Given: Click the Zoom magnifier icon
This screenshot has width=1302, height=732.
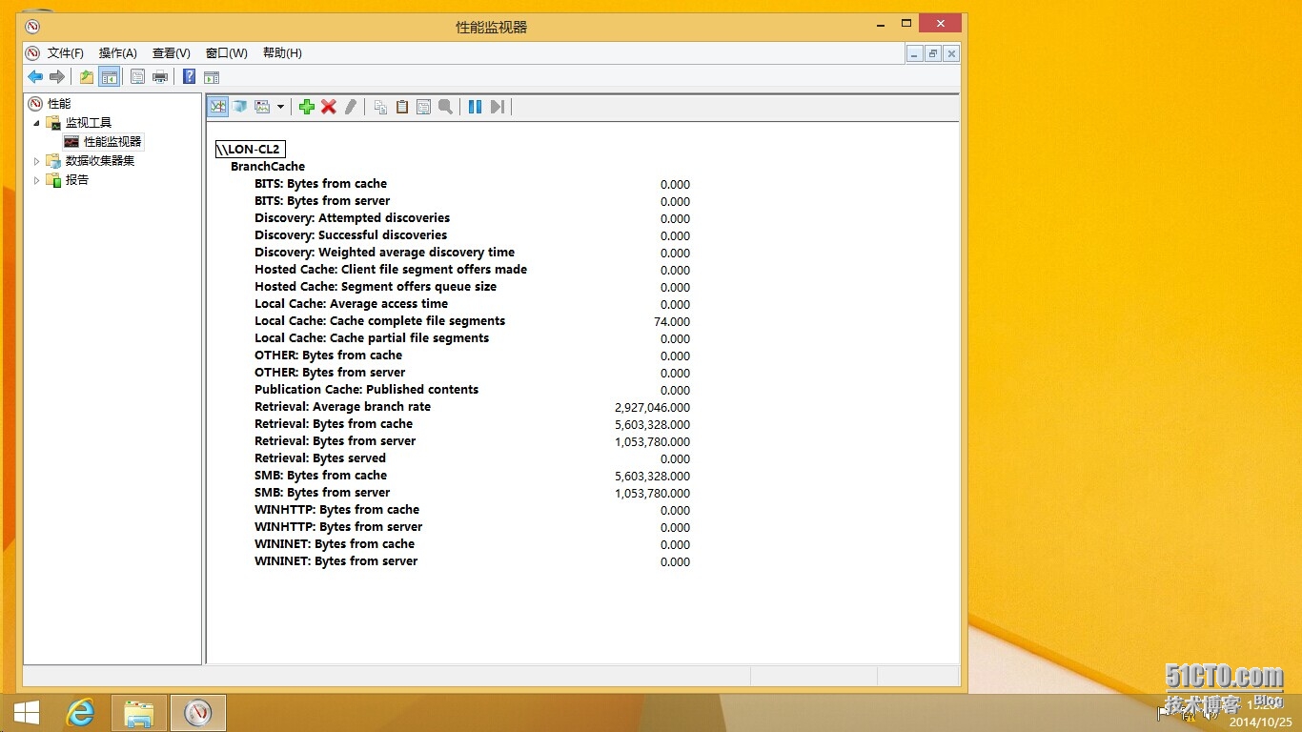Looking at the screenshot, I should tap(446, 107).
